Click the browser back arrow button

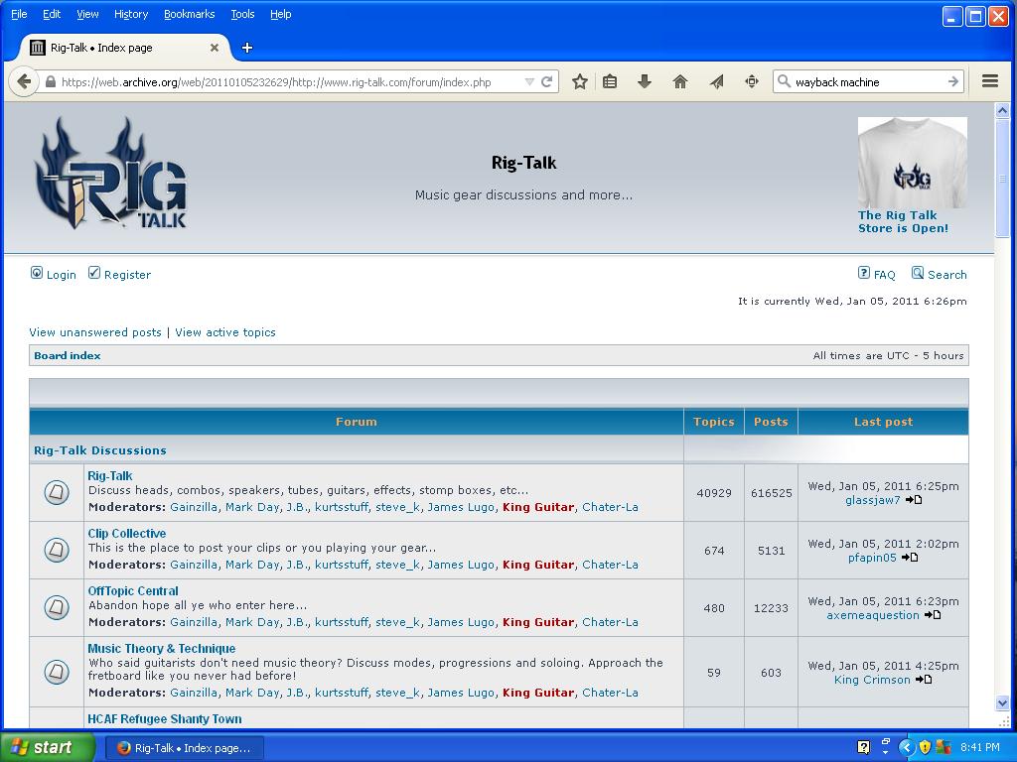[x=24, y=82]
